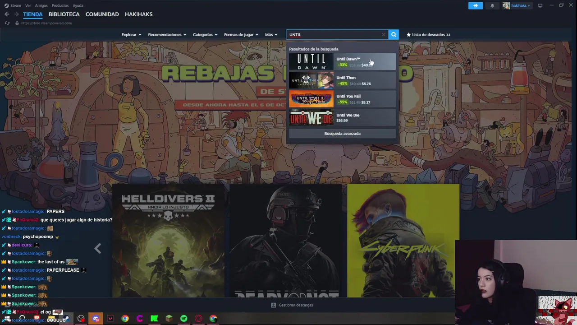This screenshot has height=325, width=577.
Task: Open the Productos menu
Action: point(60,5)
